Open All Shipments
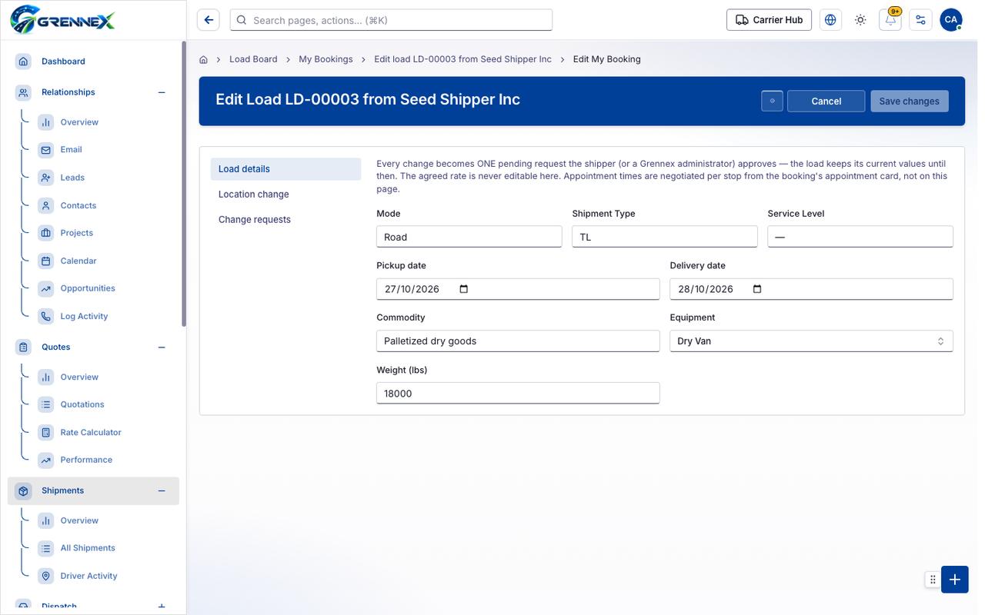 (88, 548)
